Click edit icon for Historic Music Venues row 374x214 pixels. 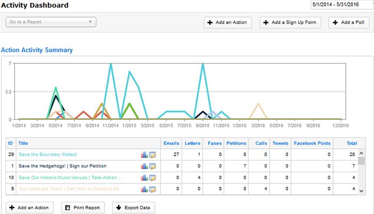[152, 178]
